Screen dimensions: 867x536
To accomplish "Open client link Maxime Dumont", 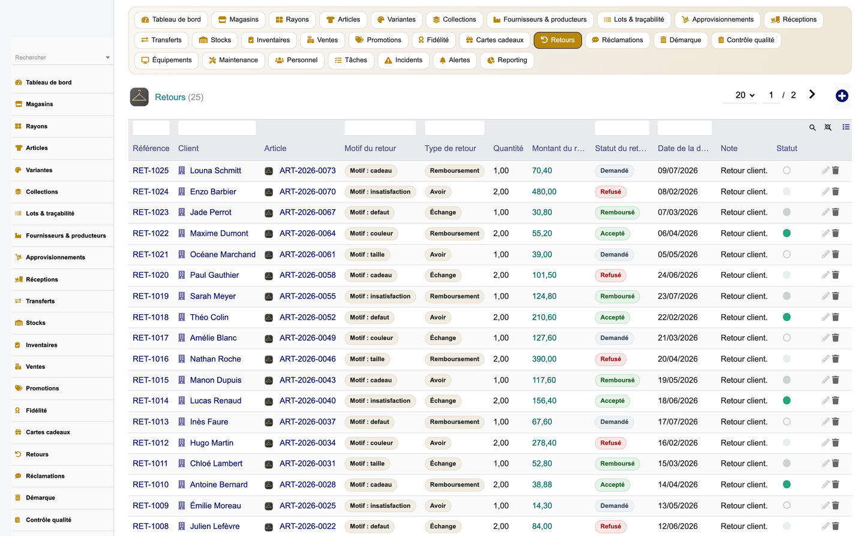I will click(x=219, y=233).
